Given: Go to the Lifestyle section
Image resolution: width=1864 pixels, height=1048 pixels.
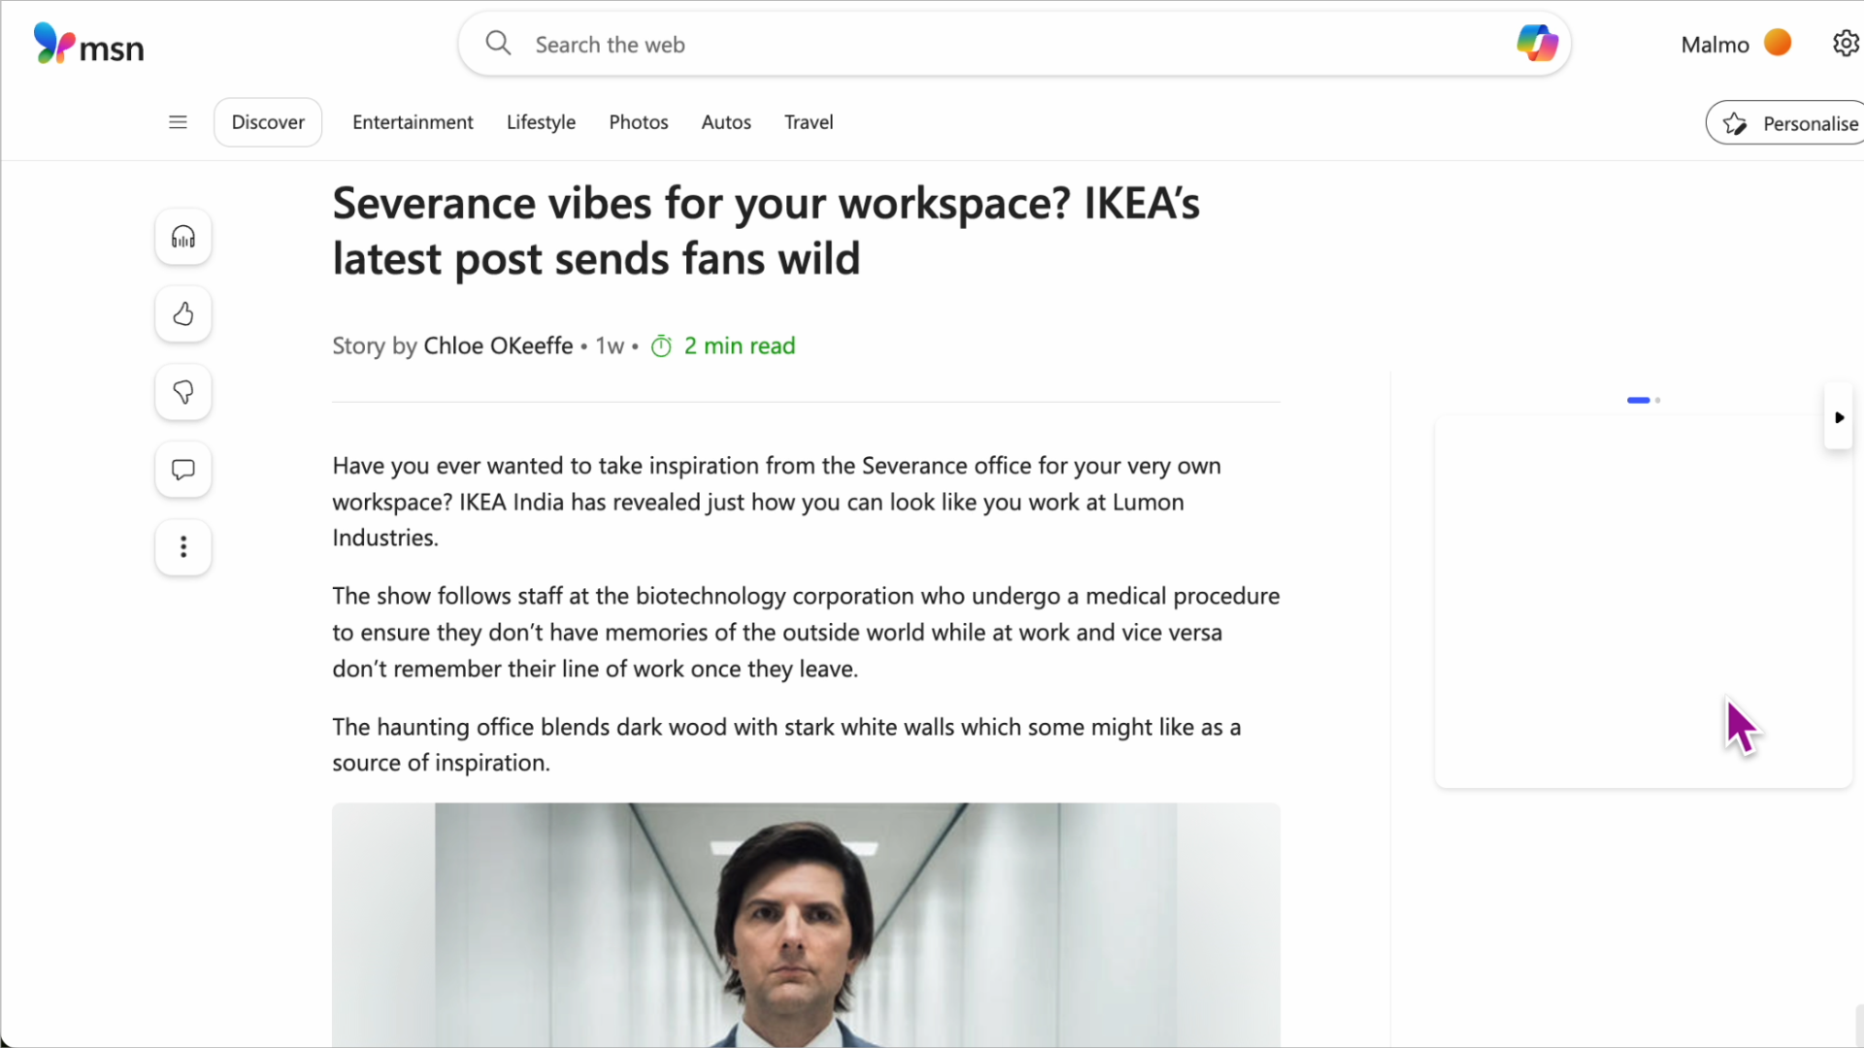Looking at the screenshot, I should coord(541,122).
